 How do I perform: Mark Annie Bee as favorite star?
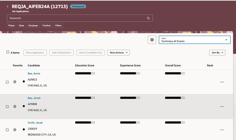15,82
